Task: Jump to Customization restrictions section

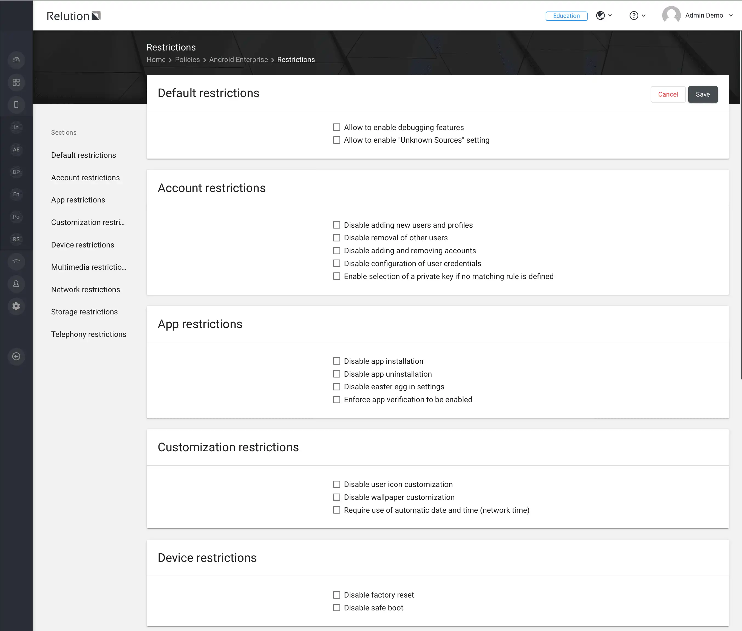Action: point(88,222)
